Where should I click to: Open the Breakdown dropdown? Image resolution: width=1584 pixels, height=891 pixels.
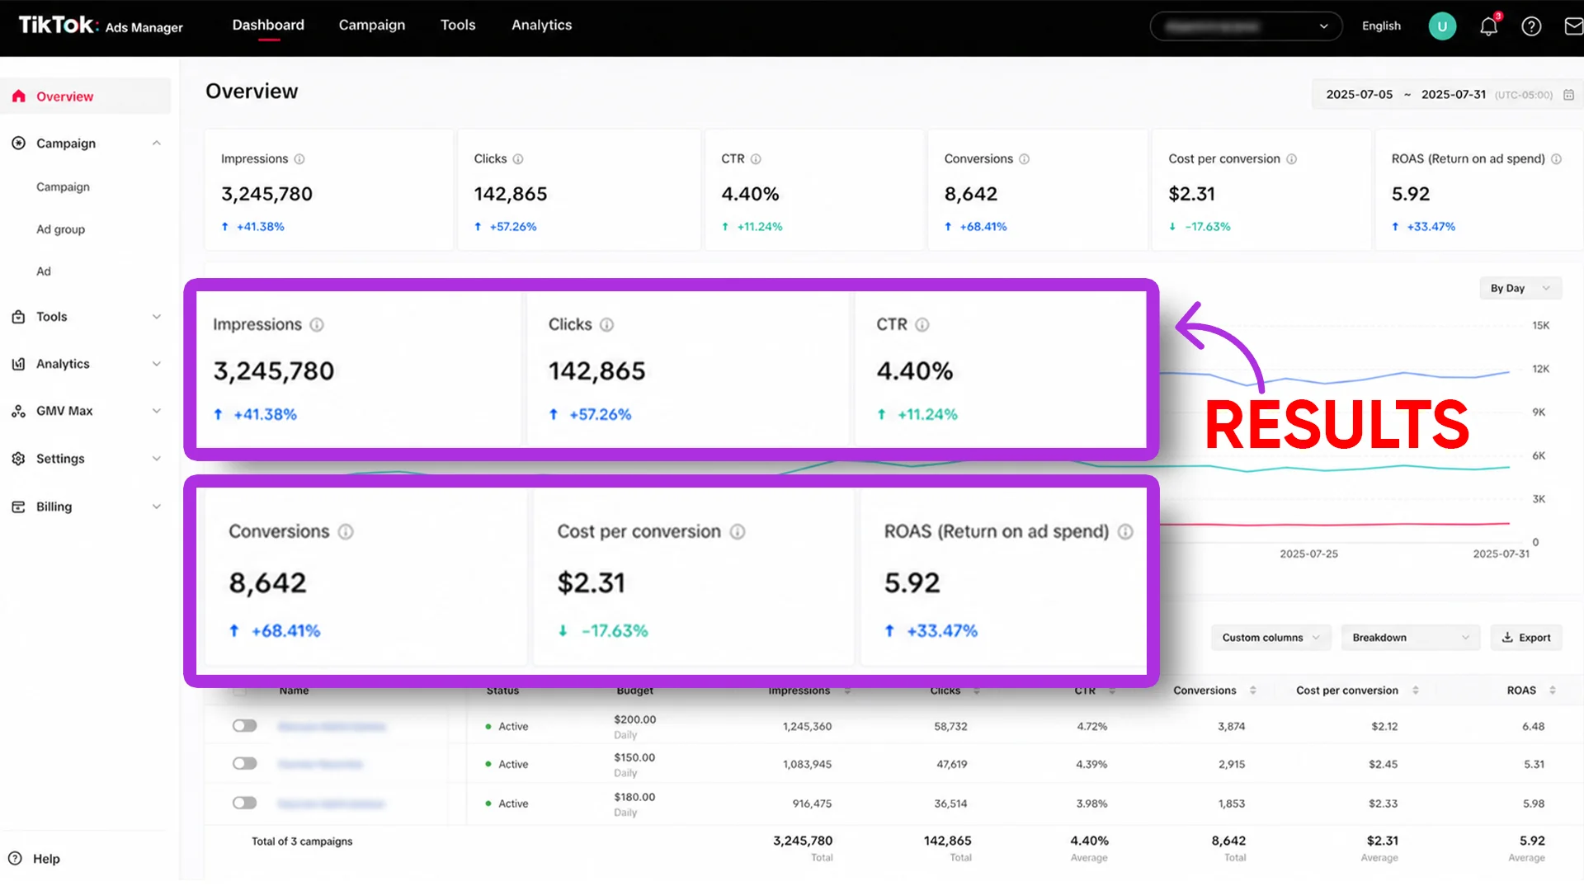point(1410,638)
